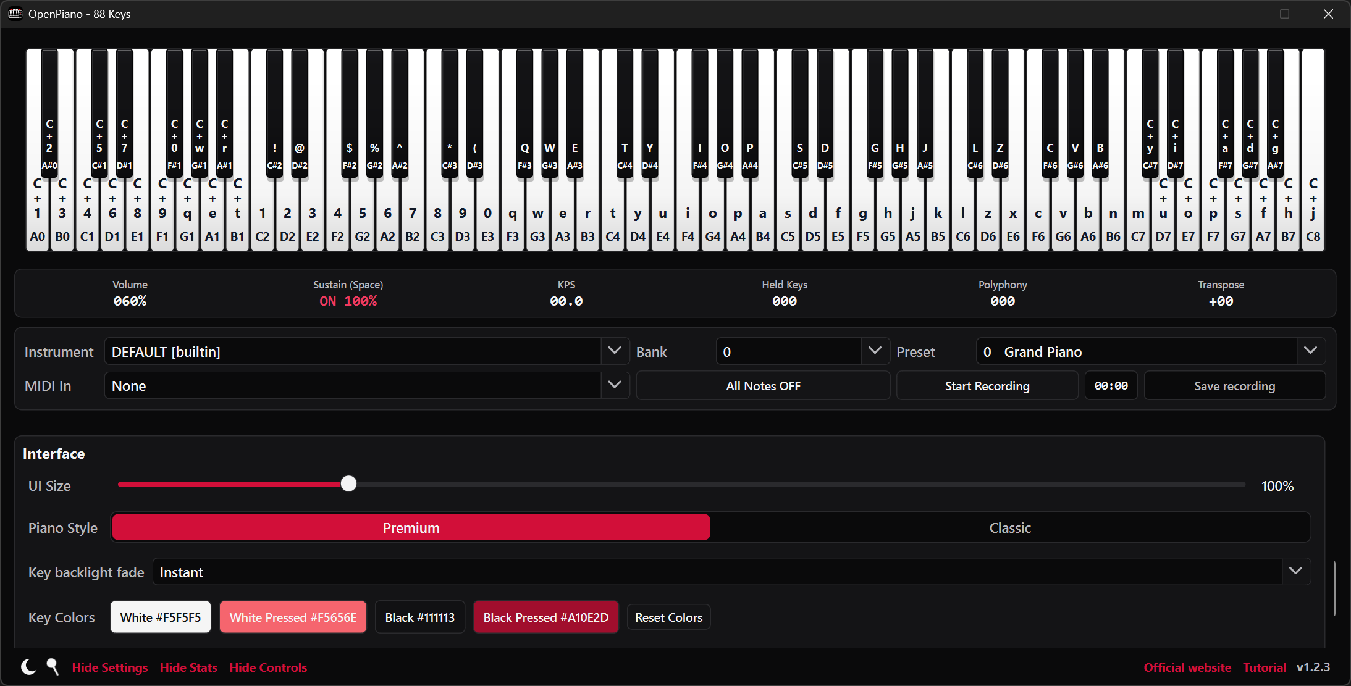Open the Preset Grand Piano dropdown
This screenshot has height=686, width=1351.
coord(1150,351)
